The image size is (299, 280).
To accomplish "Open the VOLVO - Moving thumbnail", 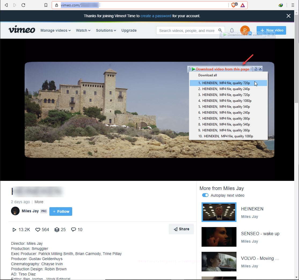I will coord(219,261).
